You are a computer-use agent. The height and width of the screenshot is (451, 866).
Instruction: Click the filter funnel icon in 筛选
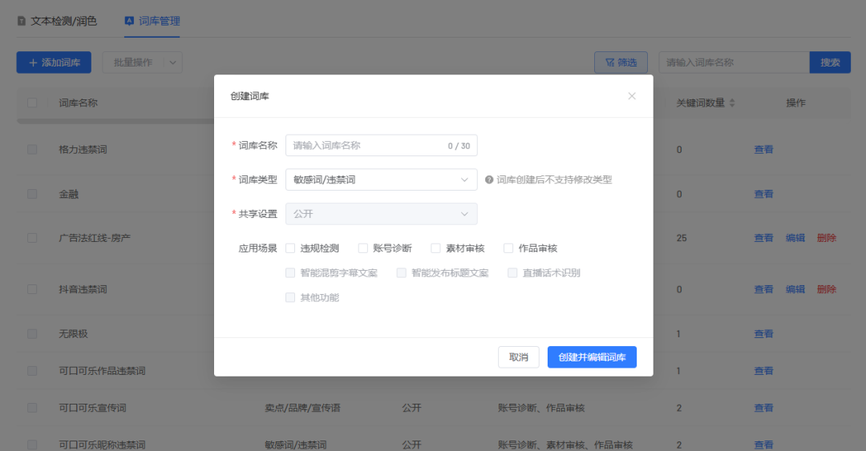(609, 62)
